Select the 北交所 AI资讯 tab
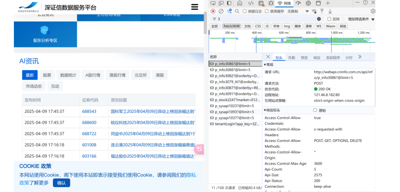This screenshot has width=400, height=192. [141, 75]
